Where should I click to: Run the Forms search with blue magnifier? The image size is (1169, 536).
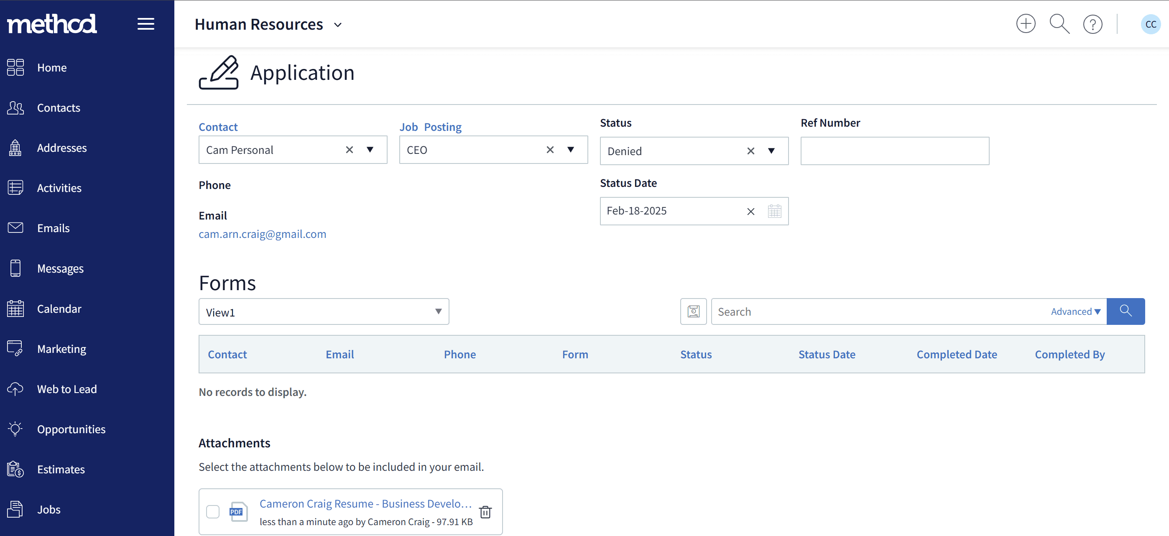pos(1126,311)
